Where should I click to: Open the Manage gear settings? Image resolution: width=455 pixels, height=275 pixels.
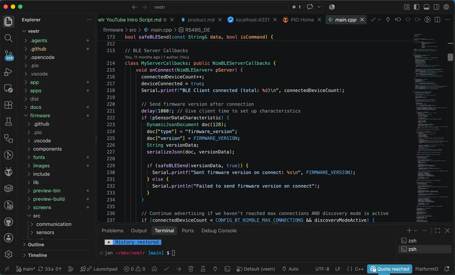click(x=8, y=254)
